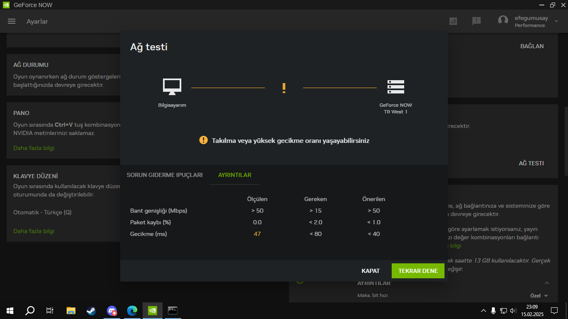Retry the test with TEKRAR DENE

pyautogui.click(x=418, y=271)
